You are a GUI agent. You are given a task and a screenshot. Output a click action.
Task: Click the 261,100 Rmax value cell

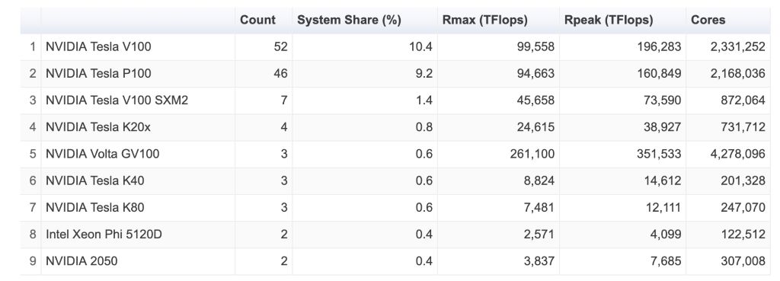click(532, 154)
